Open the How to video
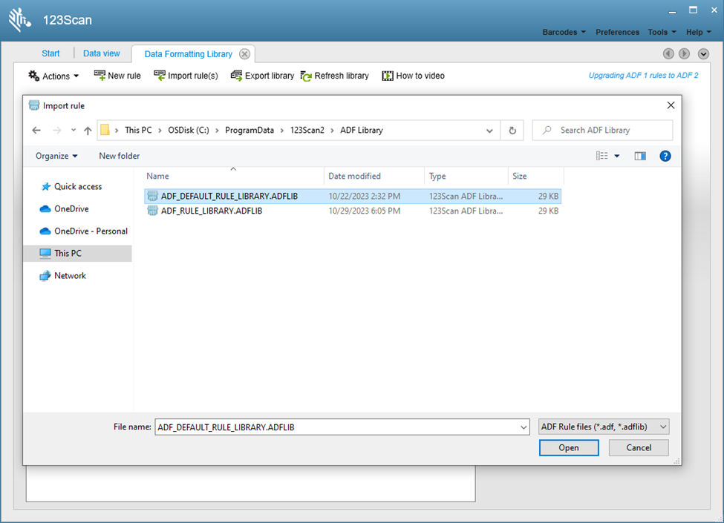 point(413,75)
